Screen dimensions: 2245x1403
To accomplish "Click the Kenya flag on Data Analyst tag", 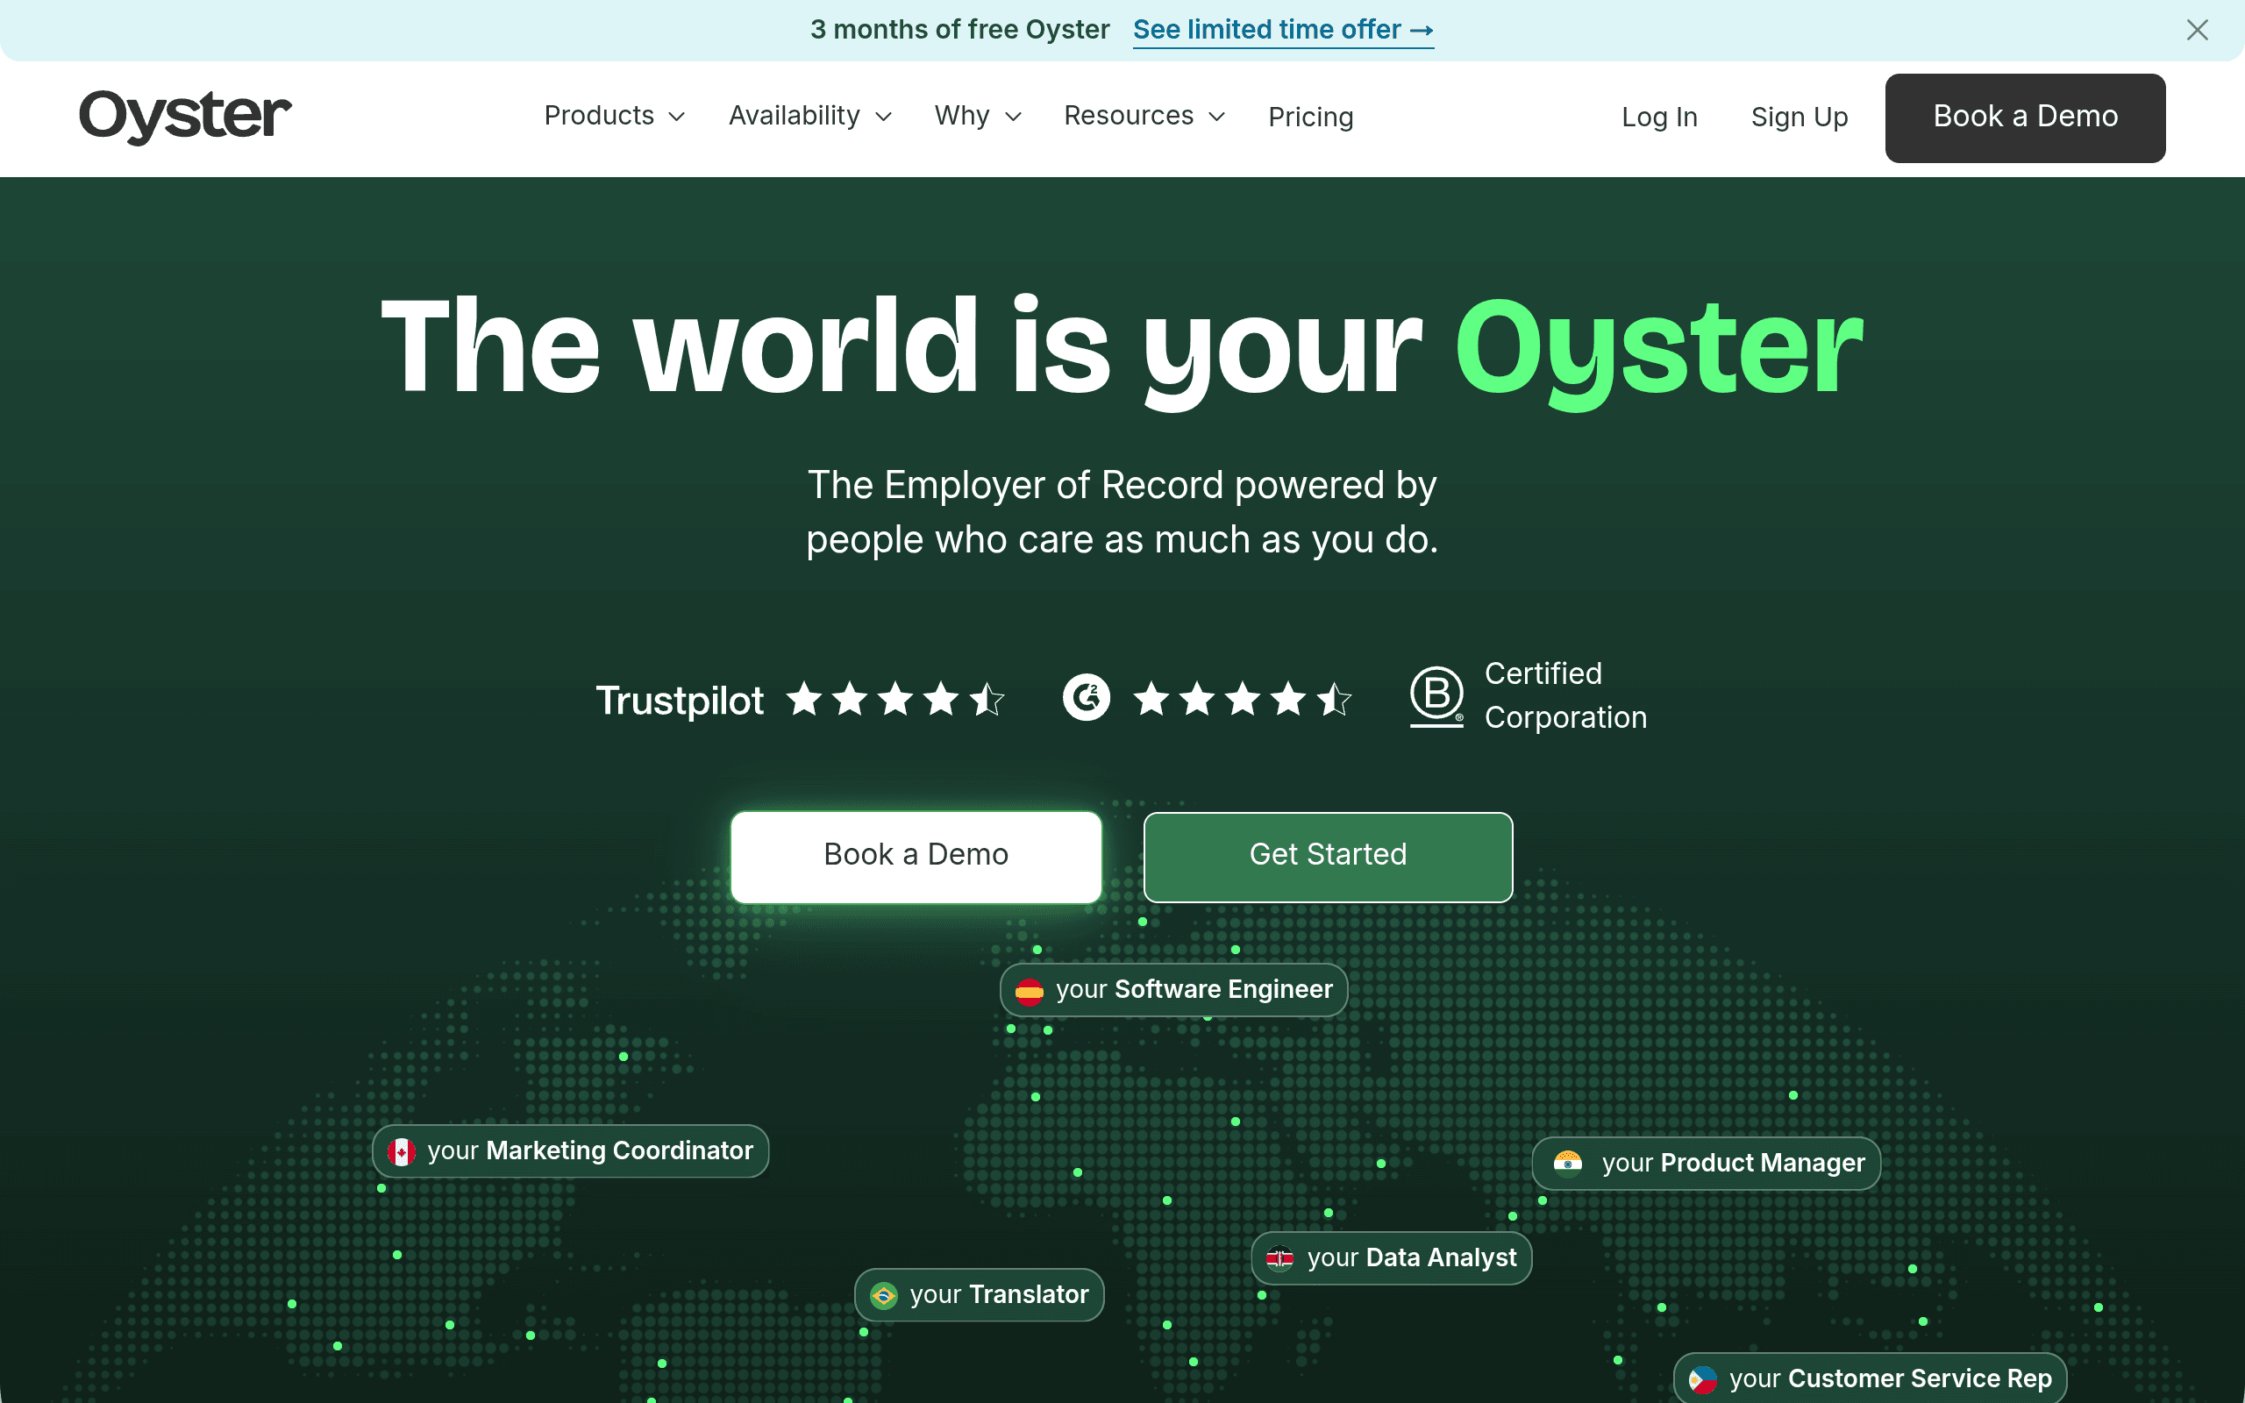I will [x=1280, y=1258].
